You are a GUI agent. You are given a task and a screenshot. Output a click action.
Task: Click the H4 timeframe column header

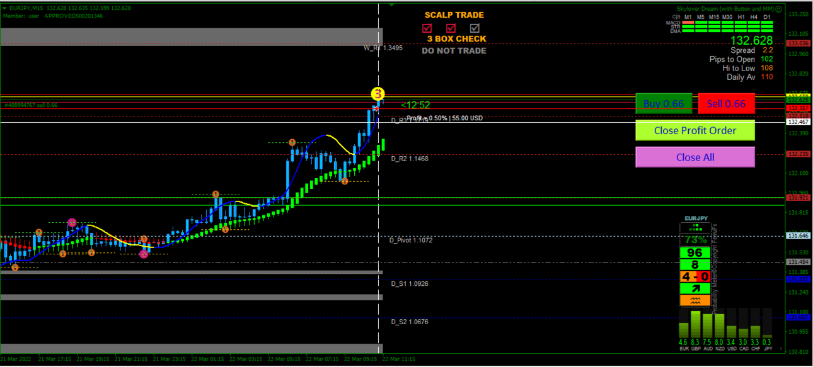coord(754,16)
